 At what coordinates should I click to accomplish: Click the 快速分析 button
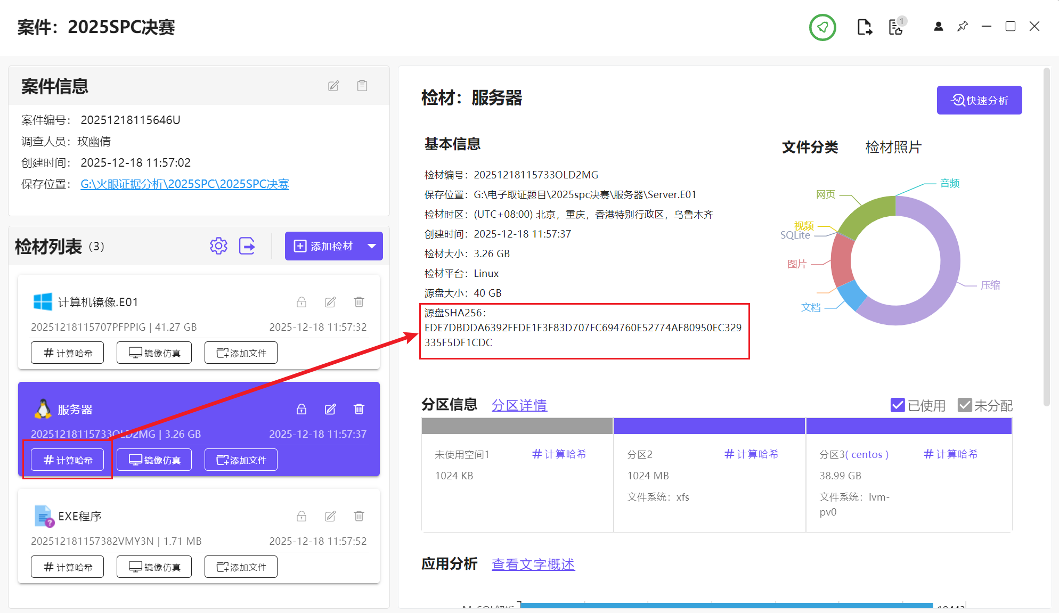979,100
